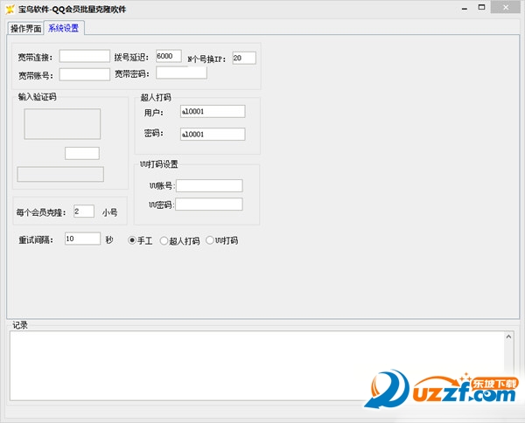Click the 宽带账号 input field

pyautogui.click(x=84, y=74)
